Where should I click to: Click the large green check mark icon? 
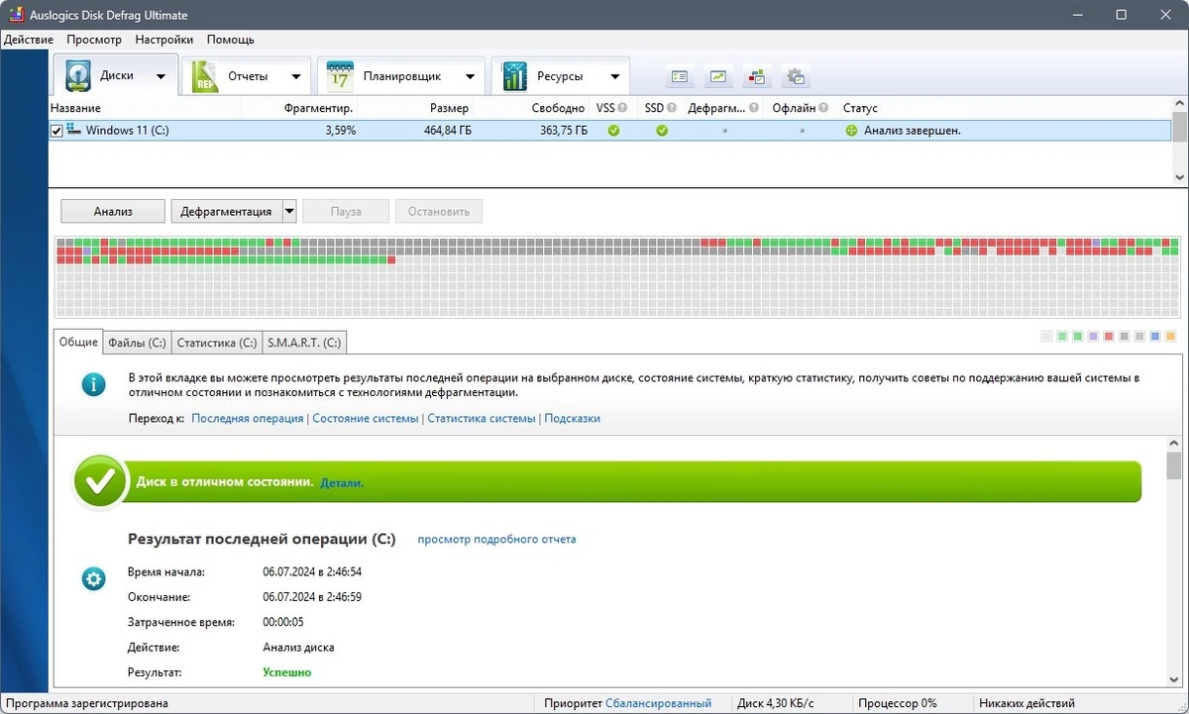pyautogui.click(x=100, y=482)
